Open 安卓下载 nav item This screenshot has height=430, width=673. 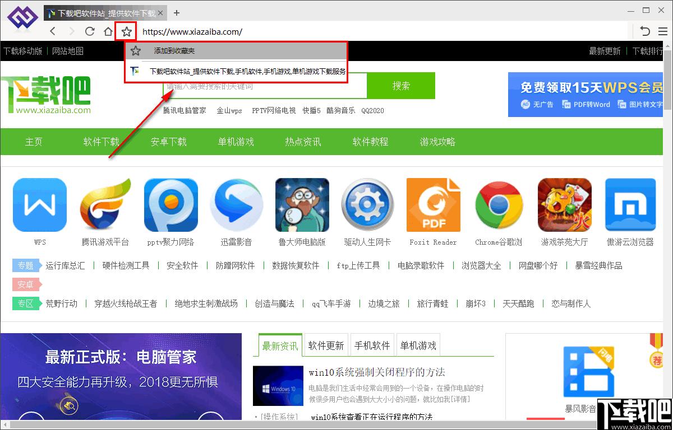coord(169,142)
